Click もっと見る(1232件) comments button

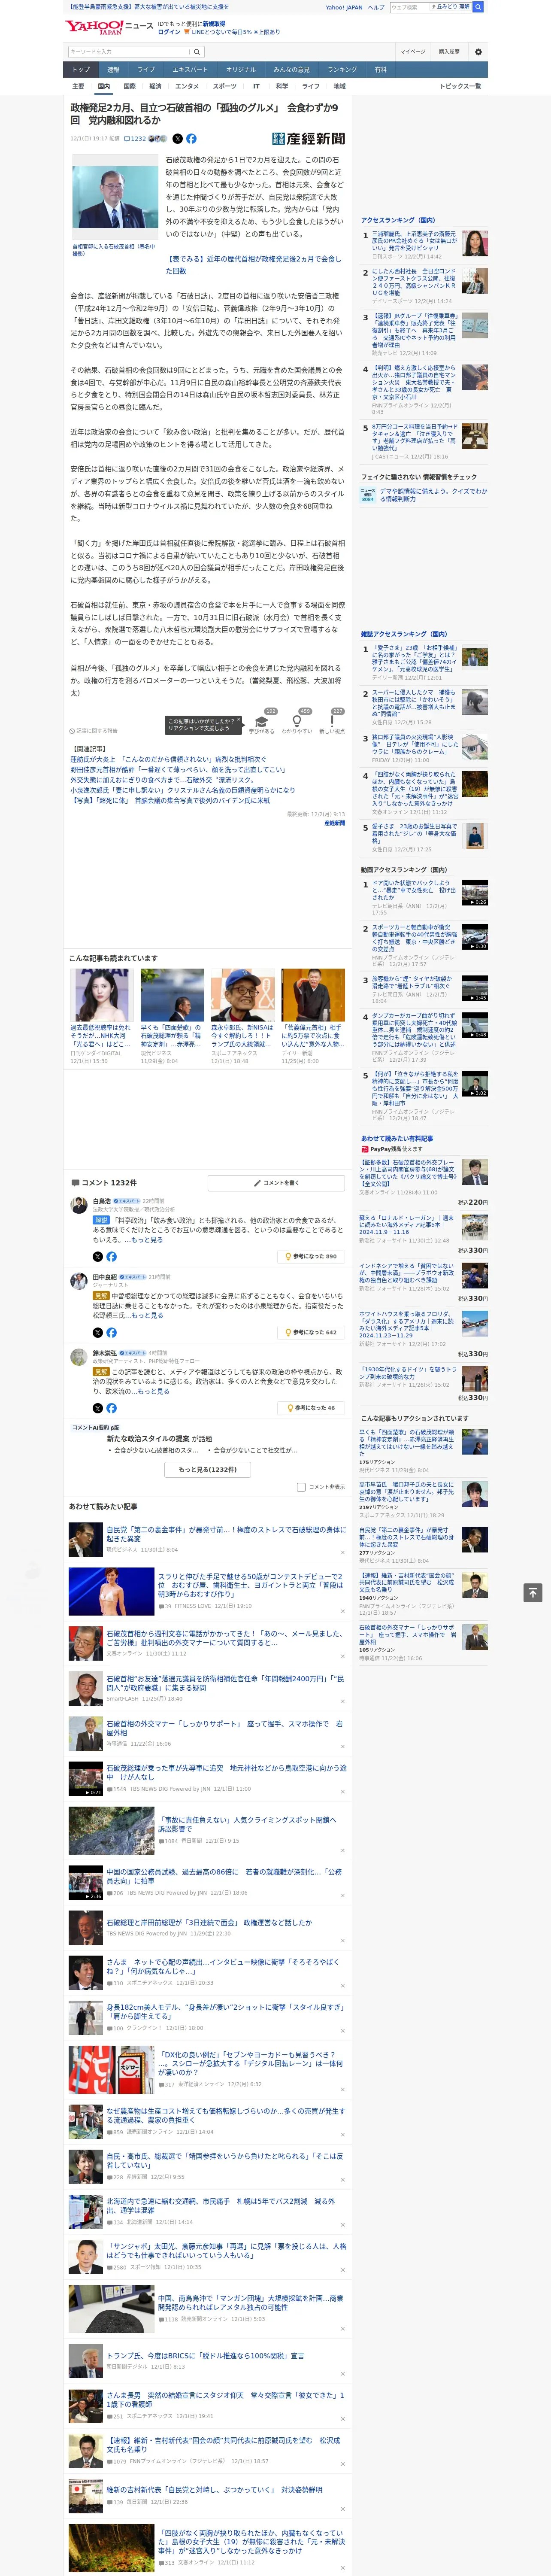coord(208,1469)
